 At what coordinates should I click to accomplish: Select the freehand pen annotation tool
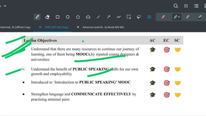point(37,17)
